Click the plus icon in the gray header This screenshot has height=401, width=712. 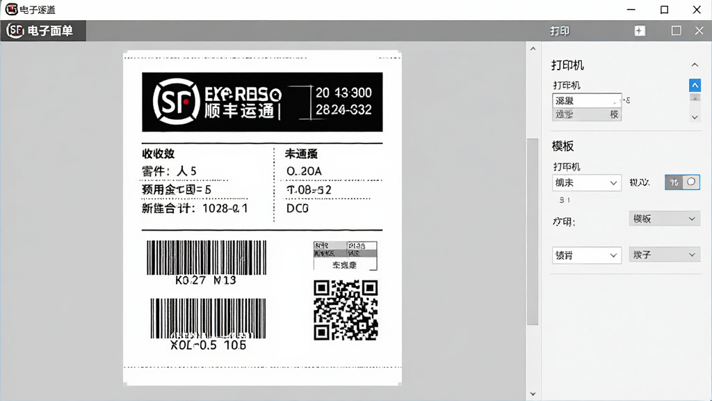point(640,31)
